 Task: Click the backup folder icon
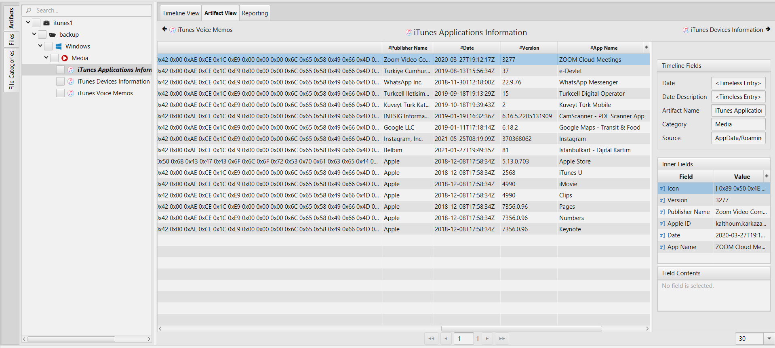[53, 35]
